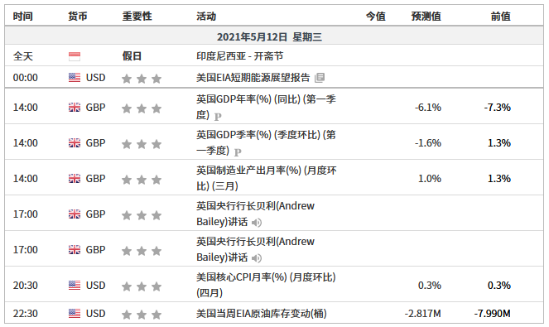Image resolution: width=549 pixels, height=327 pixels.
Task: Click the 预测值 column header
Action: 426,16
